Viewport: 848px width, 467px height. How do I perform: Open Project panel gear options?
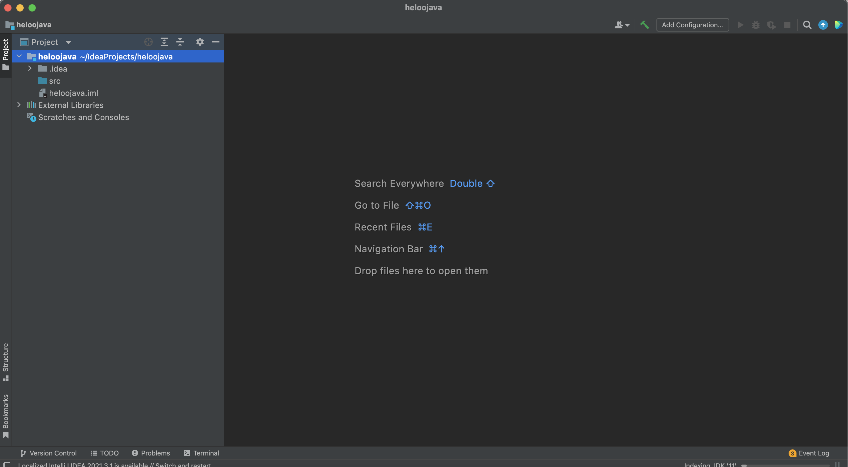[x=200, y=42]
